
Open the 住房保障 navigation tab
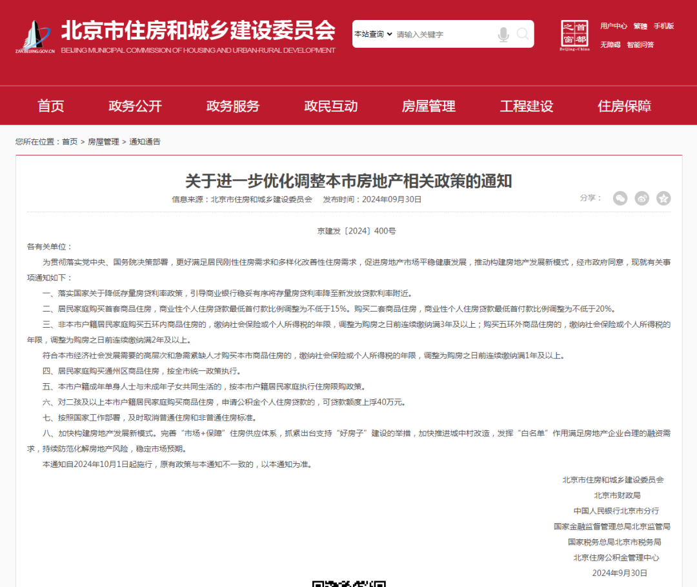(x=624, y=106)
